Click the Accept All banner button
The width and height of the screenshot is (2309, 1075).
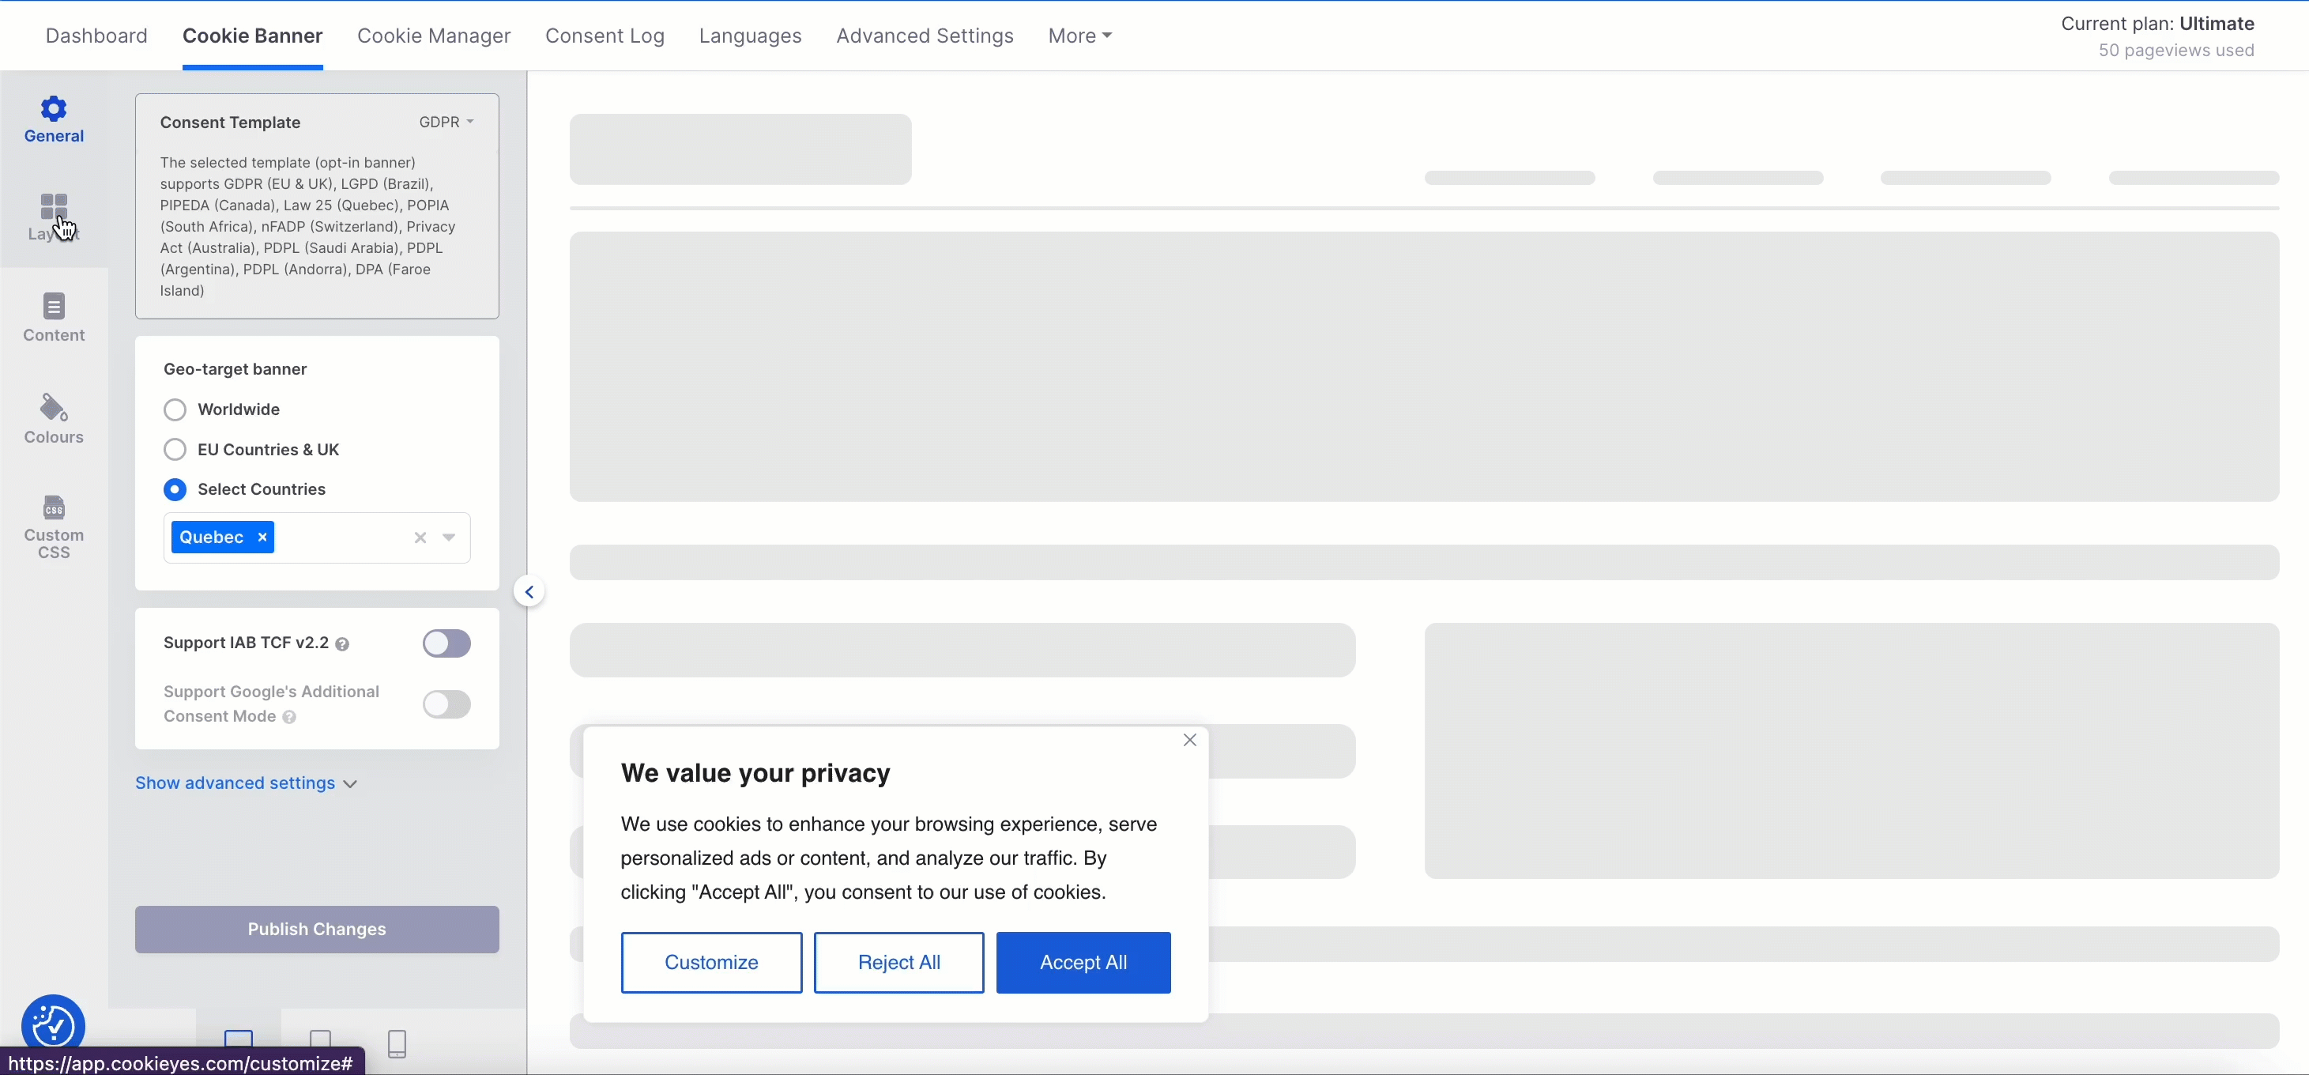[1083, 962]
